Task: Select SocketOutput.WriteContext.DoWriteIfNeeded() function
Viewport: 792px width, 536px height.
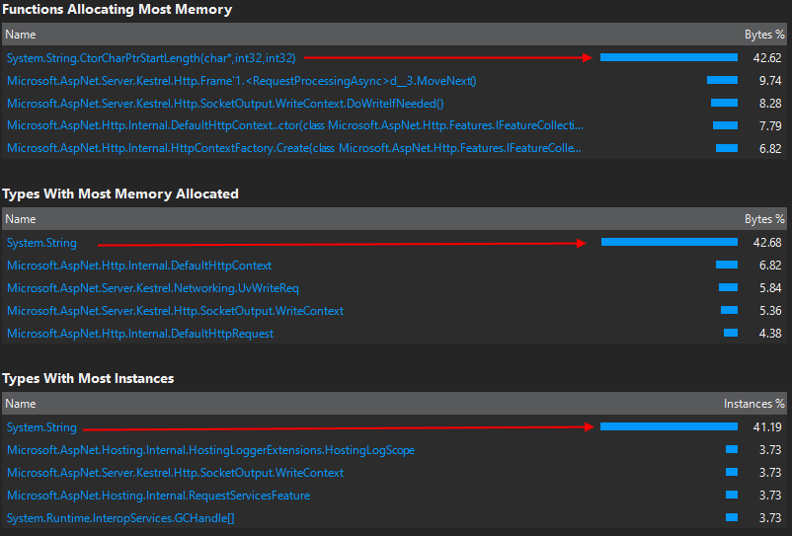Action: click(225, 104)
